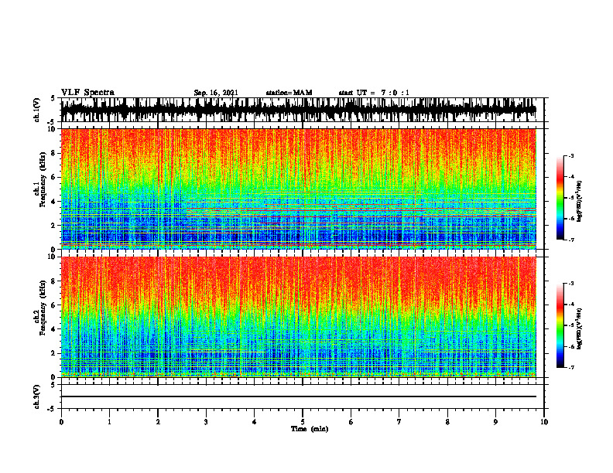The height and width of the screenshot is (473, 613).
Task: Click the "Time (min)" x-axis label
Action: (x=310, y=429)
